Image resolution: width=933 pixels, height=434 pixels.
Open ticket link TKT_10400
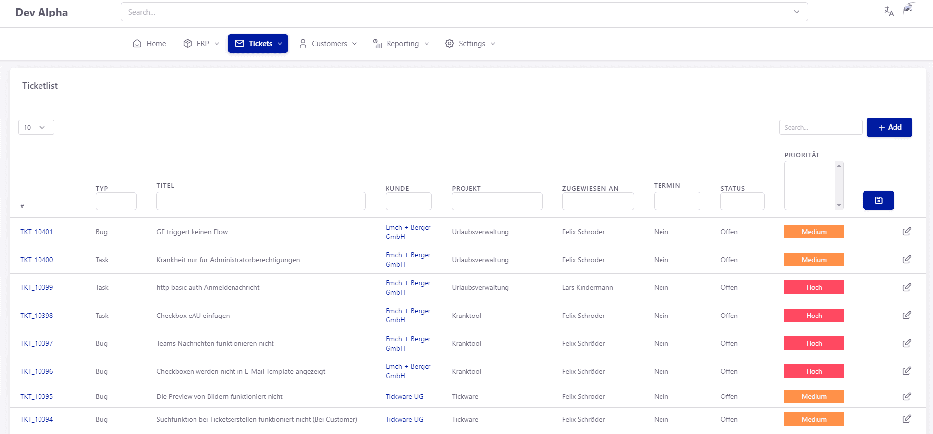(x=37, y=260)
